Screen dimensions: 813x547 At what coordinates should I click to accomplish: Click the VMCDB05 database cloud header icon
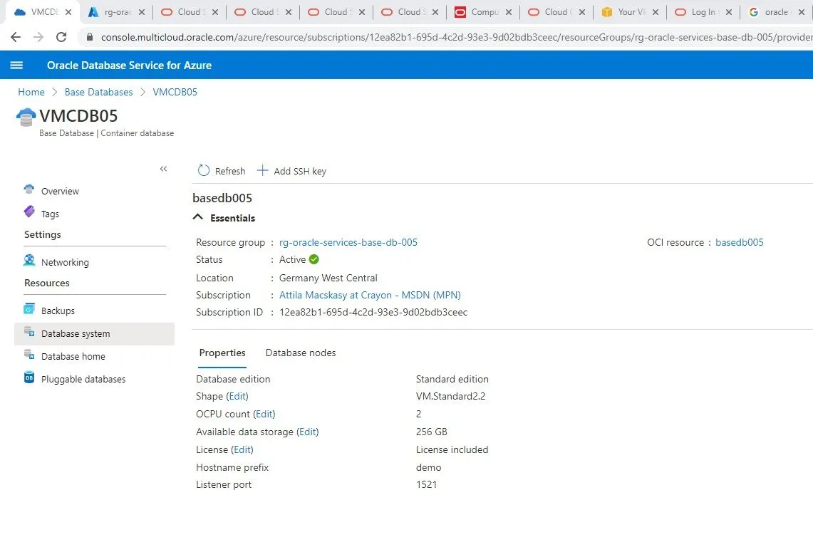point(26,117)
